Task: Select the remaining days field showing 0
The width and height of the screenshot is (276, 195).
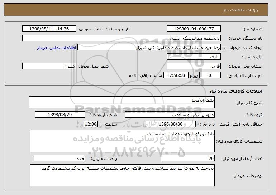Action: coord(210,75)
